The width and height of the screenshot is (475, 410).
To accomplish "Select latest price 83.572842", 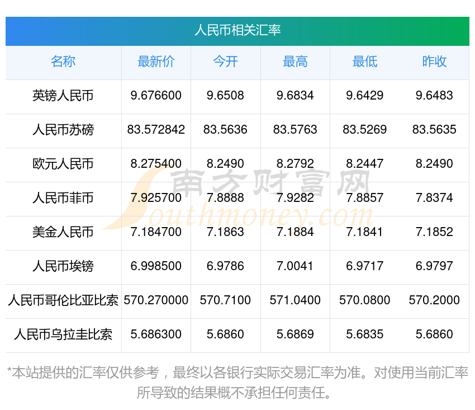I will (156, 130).
